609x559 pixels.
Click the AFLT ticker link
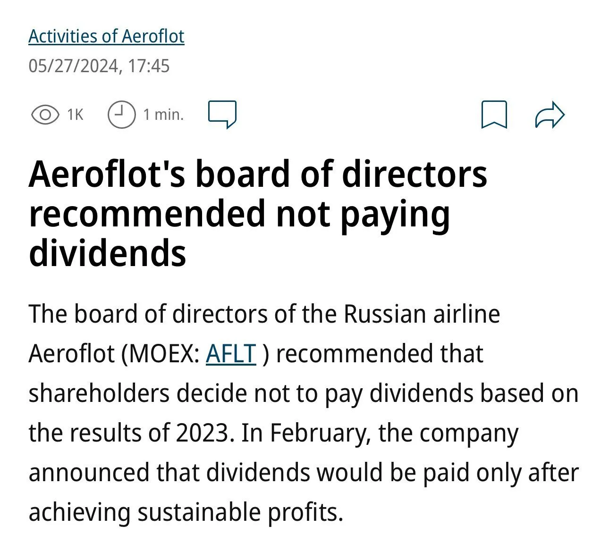coord(231,353)
